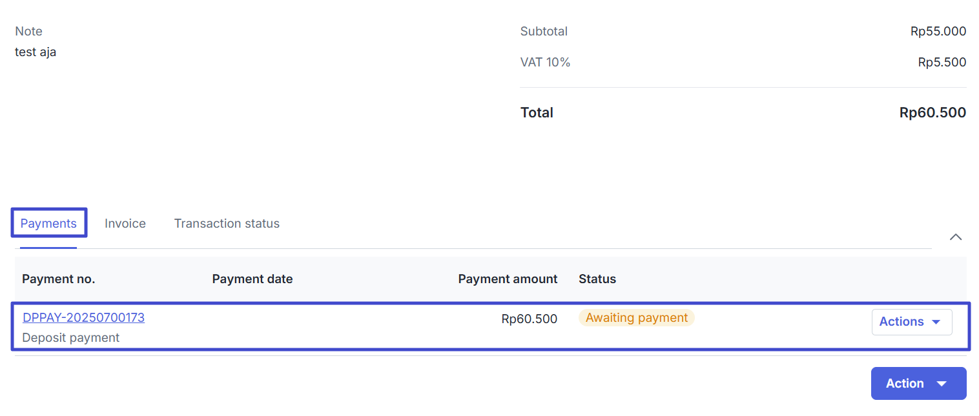979x416 pixels.
Task: Expand the Actions dropdown in the payment row
Action: coord(911,322)
